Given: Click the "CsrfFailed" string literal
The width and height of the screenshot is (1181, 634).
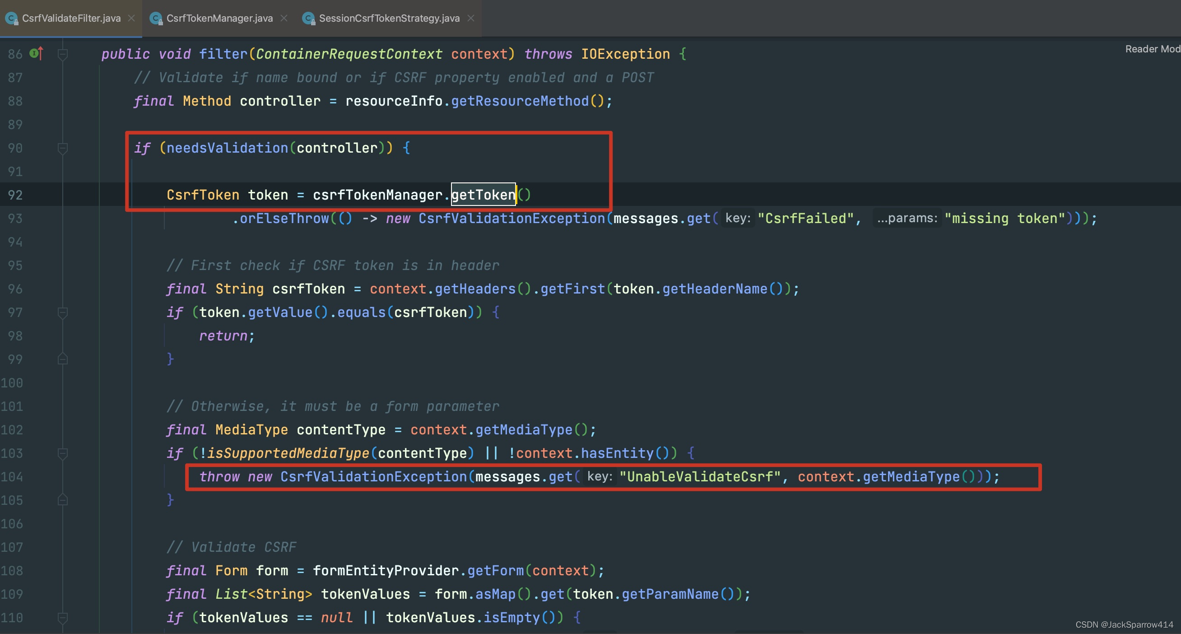Looking at the screenshot, I should 805,218.
